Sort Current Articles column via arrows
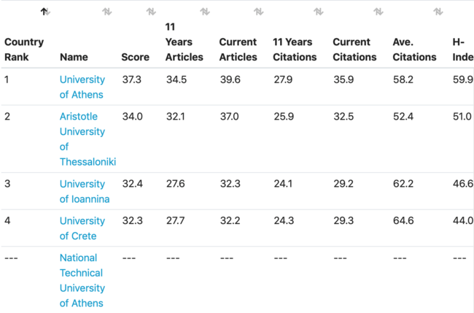The height and width of the screenshot is (313, 474). coord(259,12)
